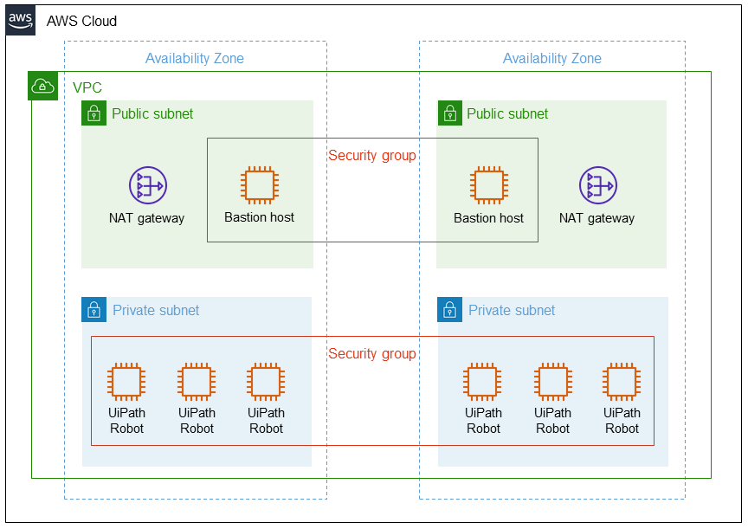Screen dimensions: 748x529
Task: Select middle UiPath Robot icon in left subnet
Action: point(197,382)
